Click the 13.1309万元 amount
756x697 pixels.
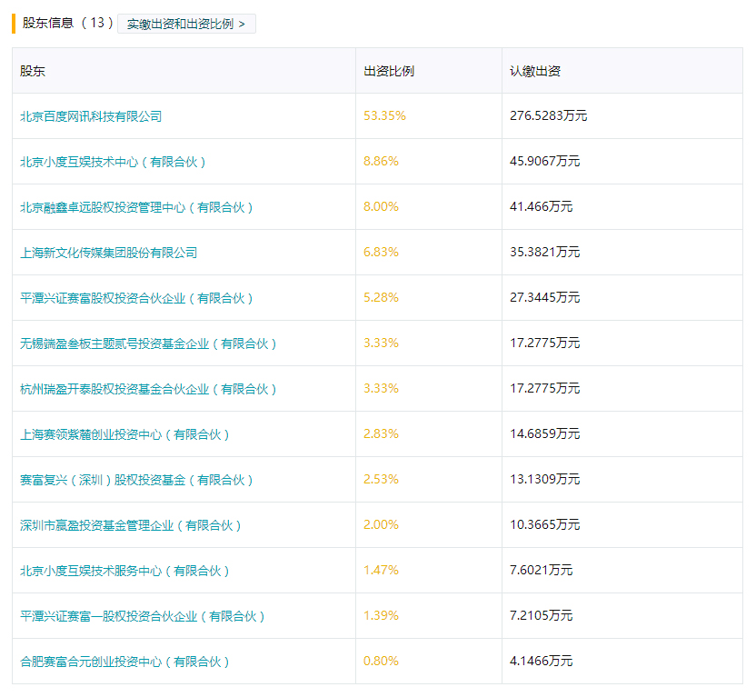coord(545,479)
